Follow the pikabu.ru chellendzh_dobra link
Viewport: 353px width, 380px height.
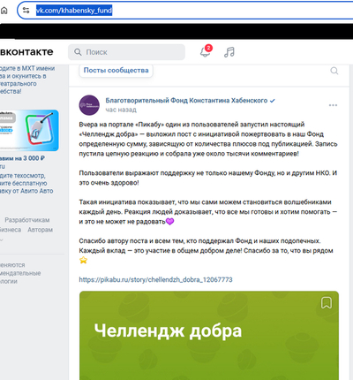coord(155,279)
